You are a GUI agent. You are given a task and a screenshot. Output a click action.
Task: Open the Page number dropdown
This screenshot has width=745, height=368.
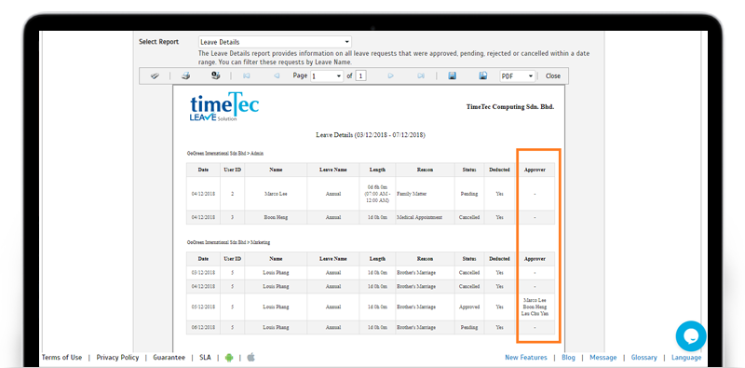coord(327,76)
